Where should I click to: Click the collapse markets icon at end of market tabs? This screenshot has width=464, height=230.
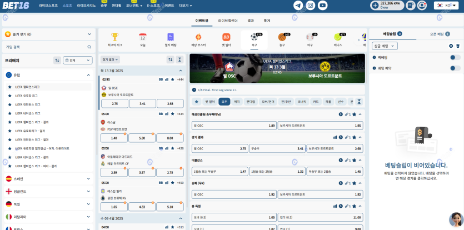click(359, 102)
